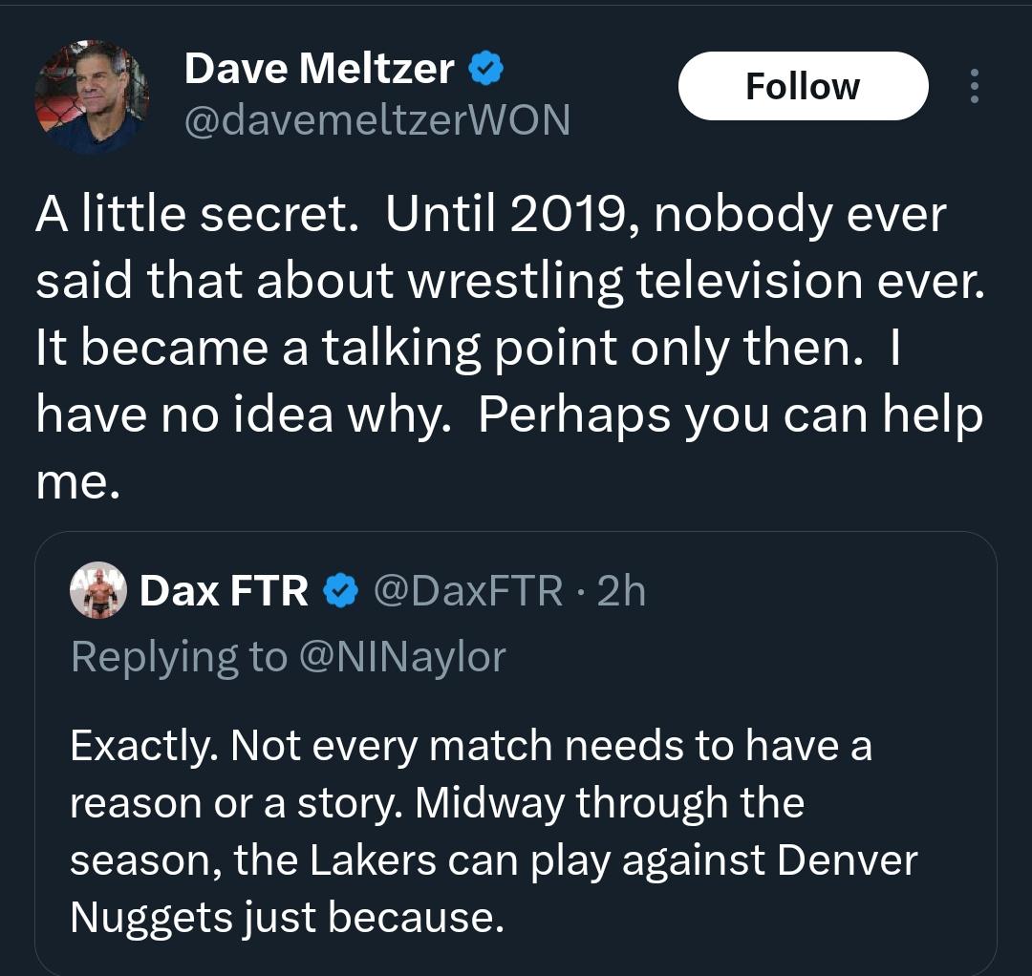Open the @NINaylor mention link
Viewport: 1032px width, 976px height.
402,657
